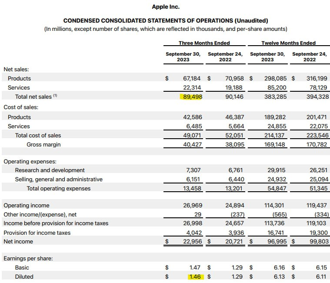Click Products net sales value 67,184
This screenshot has width=330, height=283.
pos(192,79)
